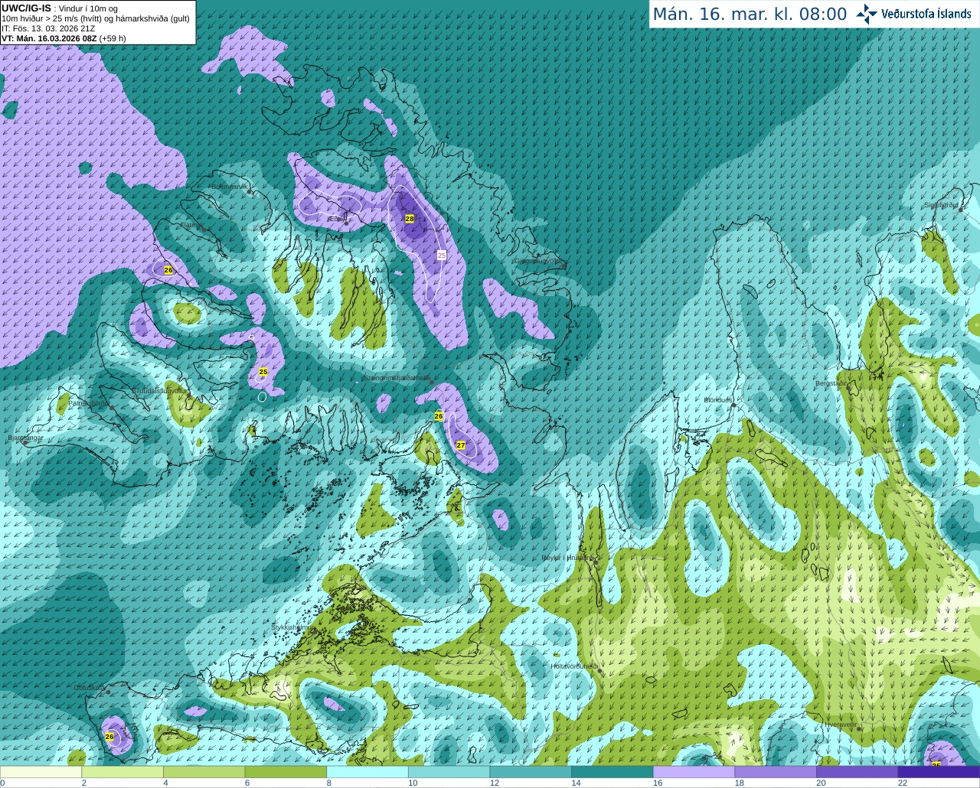Click the yellow 27 gust marker
The image size is (980, 788).
click(x=461, y=444)
